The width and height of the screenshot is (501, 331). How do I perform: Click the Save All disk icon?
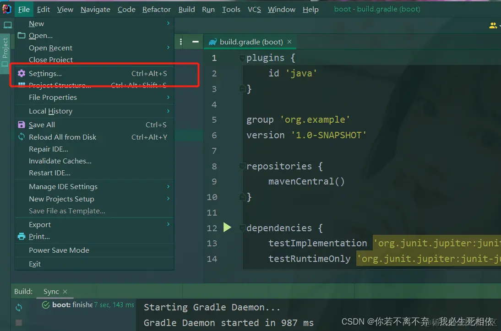[x=22, y=125]
